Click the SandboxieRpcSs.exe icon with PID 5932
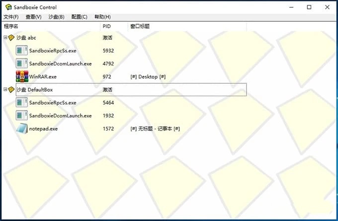This screenshot has height=221, width=338. click(22, 51)
